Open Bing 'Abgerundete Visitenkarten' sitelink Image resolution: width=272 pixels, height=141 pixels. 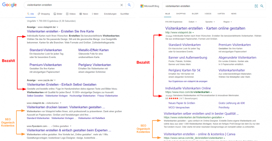click(x=237, y=57)
